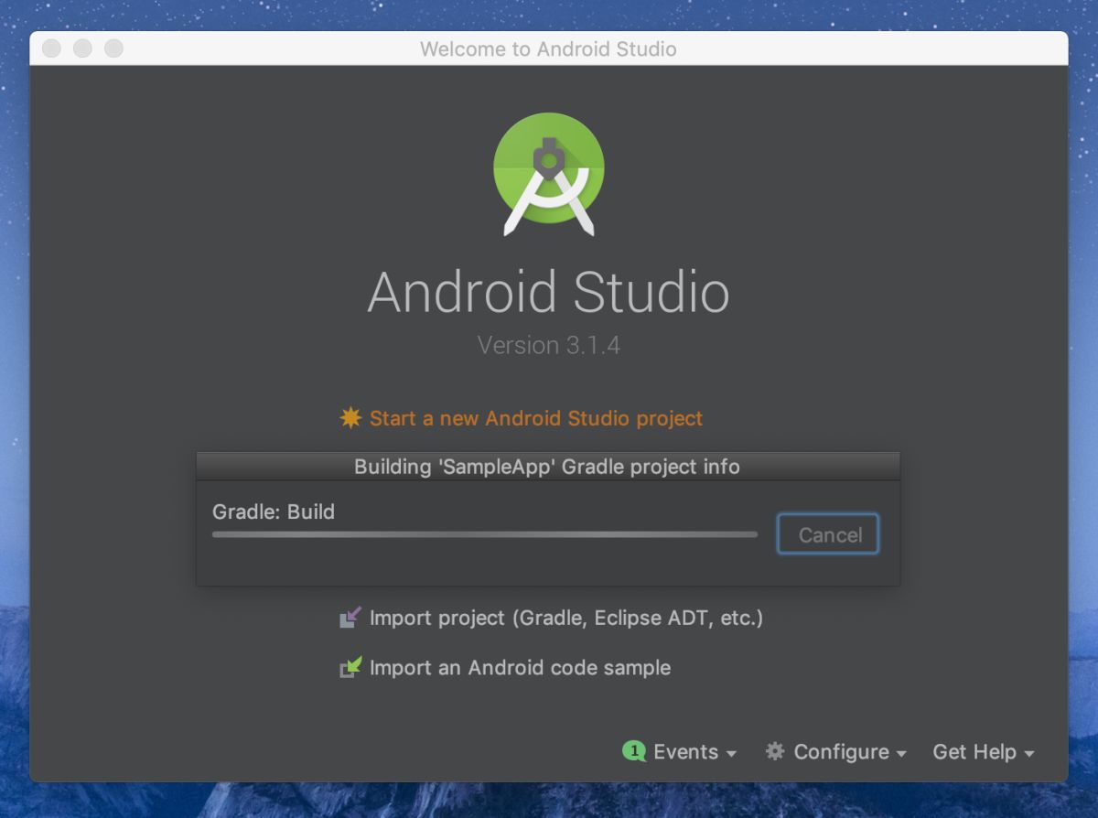This screenshot has width=1098, height=818.
Task: Click the orange starburst new project icon
Action: coord(350,418)
